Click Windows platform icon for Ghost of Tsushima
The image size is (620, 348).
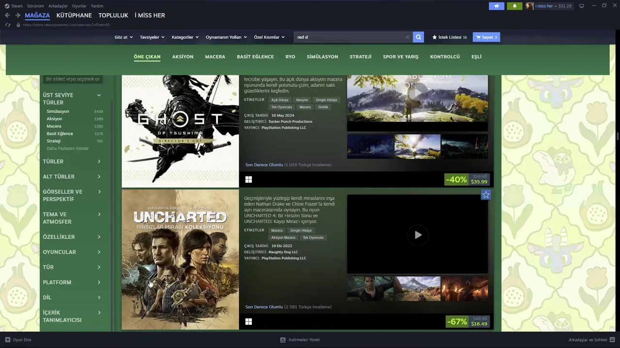tap(248, 179)
